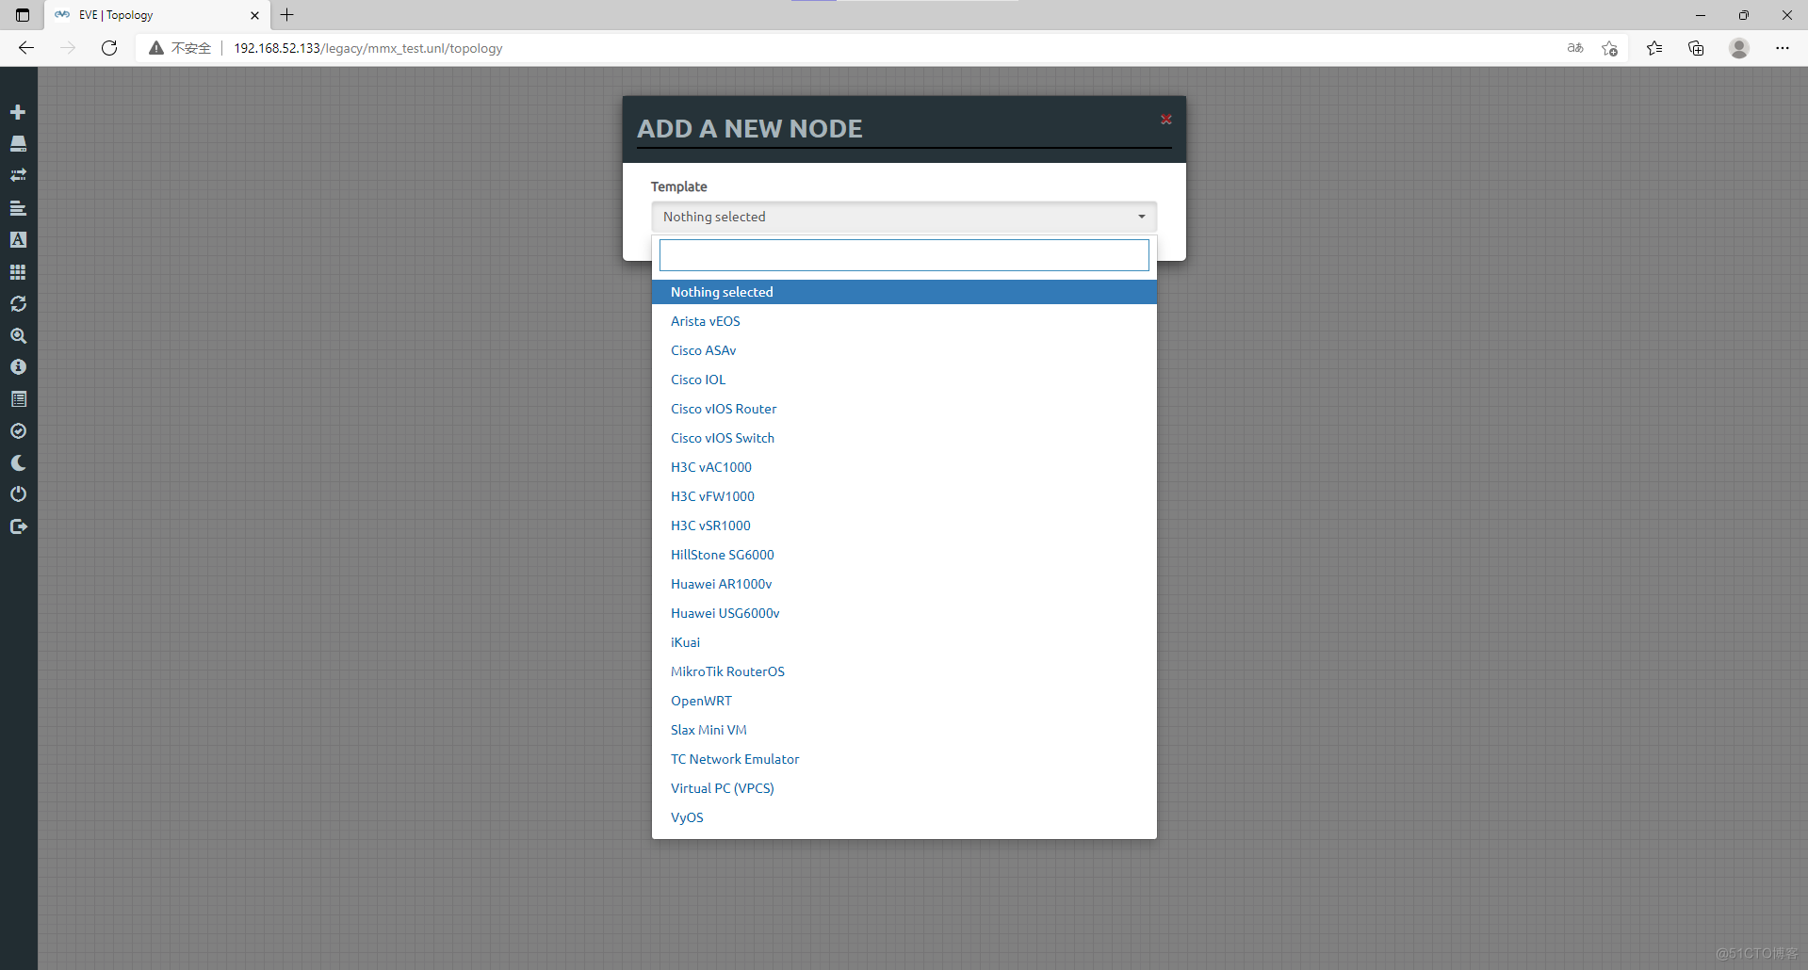Image resolution: width=1808 pixels, height=970 pixels.
Task: Choose Cisco vIOS Switch template
Action: coord(904,438)
